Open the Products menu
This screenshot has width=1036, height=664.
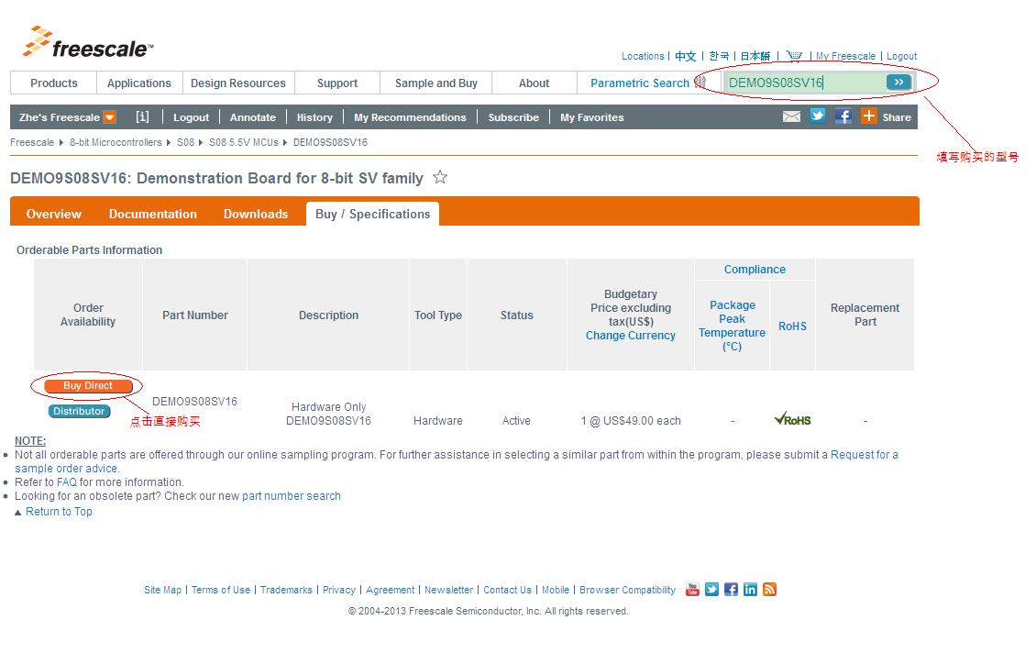click(x=54, y=83)
